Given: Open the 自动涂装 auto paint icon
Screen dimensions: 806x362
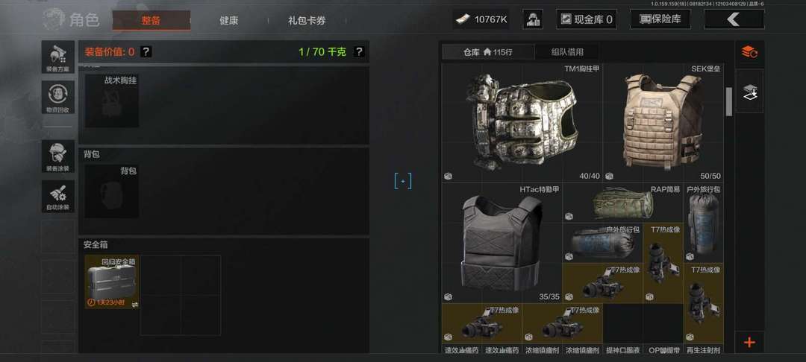Looking at the screenshot, I should click(58, 197).
